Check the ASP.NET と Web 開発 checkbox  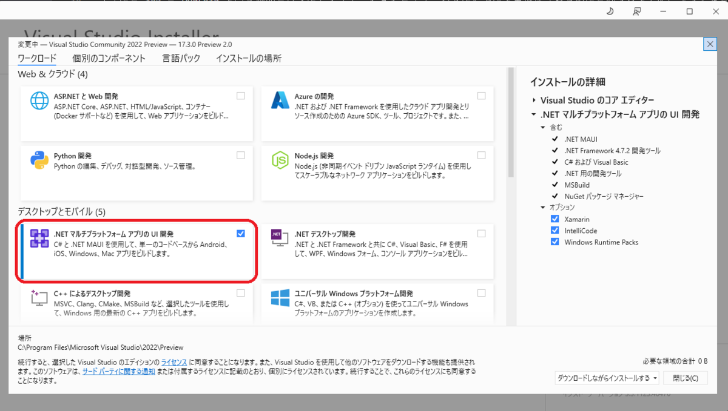241,96
